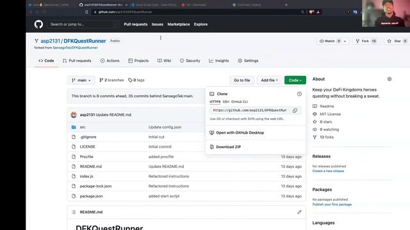Open the About settings gear icon
Screen dimensions: 410x230
click(x=389, y=79)
